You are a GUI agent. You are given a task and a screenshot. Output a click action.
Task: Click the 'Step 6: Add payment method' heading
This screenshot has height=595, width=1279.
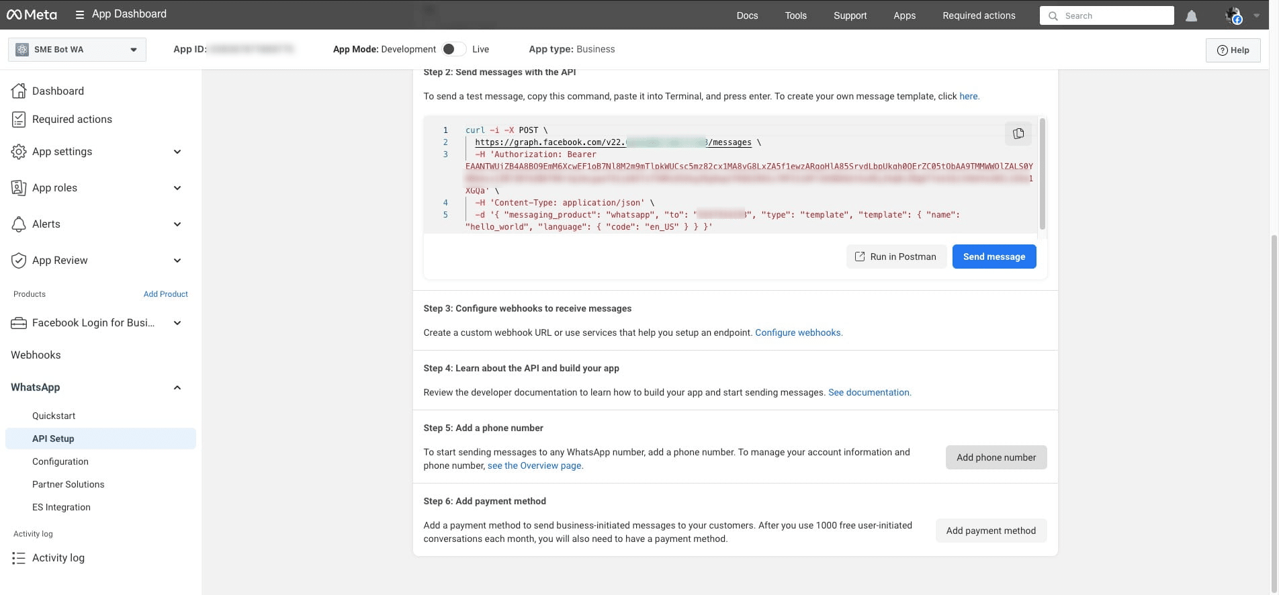[x=485, y=501]
